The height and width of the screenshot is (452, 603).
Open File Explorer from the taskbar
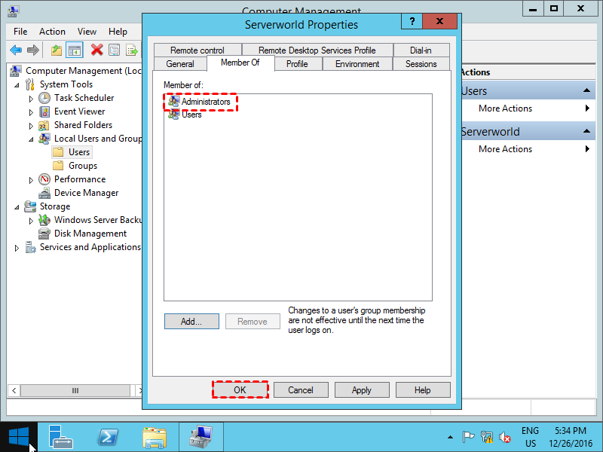tap(155, 438)
